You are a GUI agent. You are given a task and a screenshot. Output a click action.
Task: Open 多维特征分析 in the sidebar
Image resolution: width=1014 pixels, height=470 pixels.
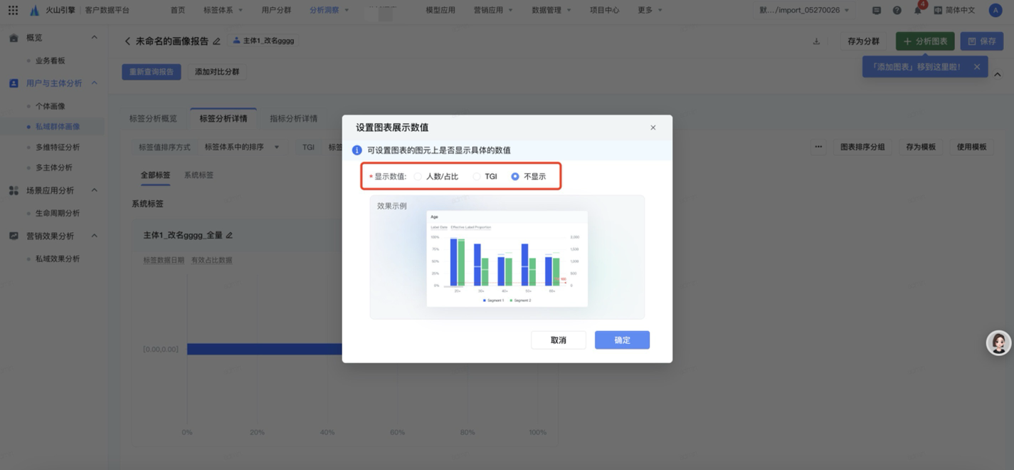click(58, 147)
